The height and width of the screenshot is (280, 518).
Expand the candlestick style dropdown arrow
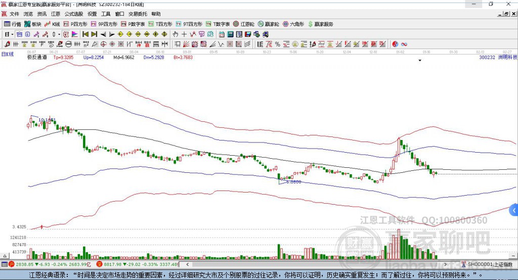59,34
